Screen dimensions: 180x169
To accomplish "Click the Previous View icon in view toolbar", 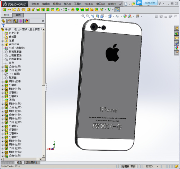I will (92, 16).
